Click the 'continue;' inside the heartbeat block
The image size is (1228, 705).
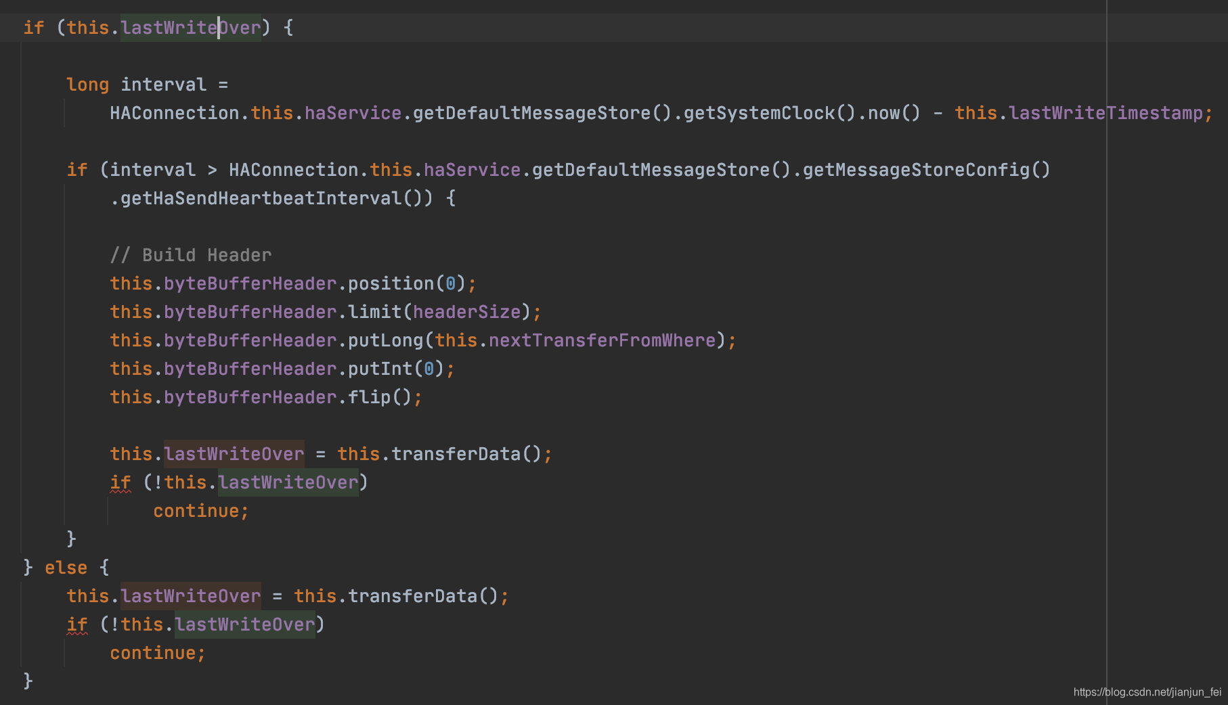point(201,511)
